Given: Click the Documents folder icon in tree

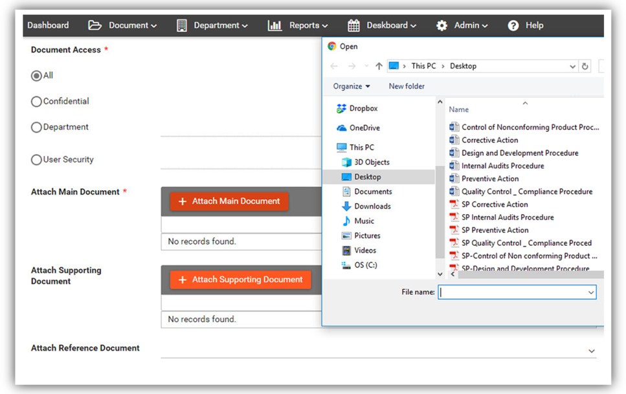Looking at the screenshot, I should (x=346, y=192).
